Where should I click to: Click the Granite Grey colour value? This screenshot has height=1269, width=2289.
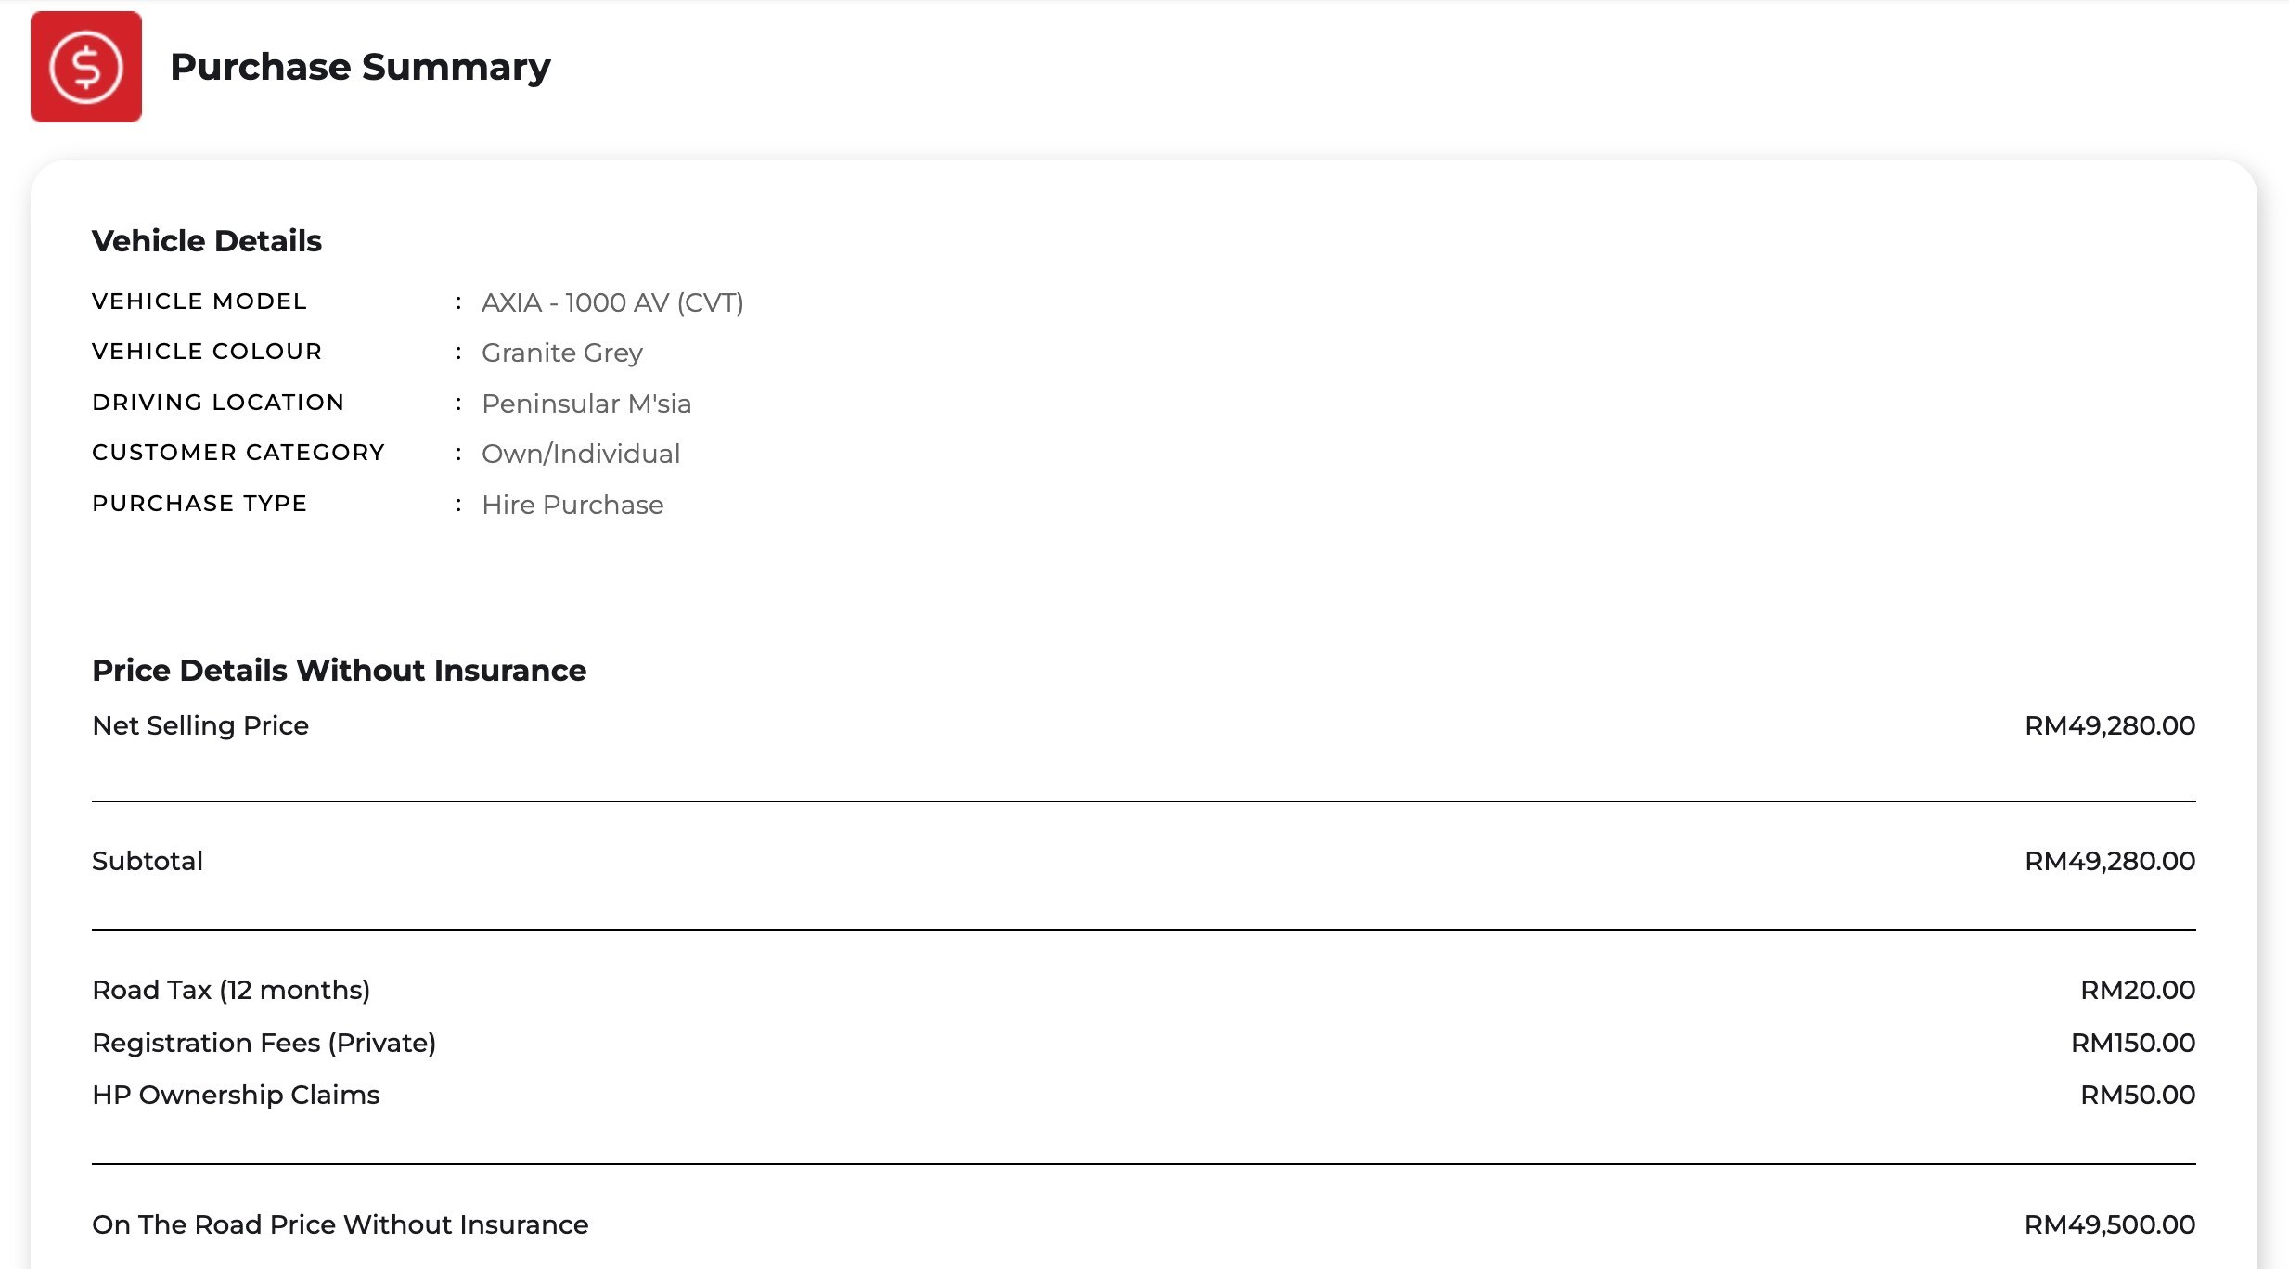click(x=562, y=352)
